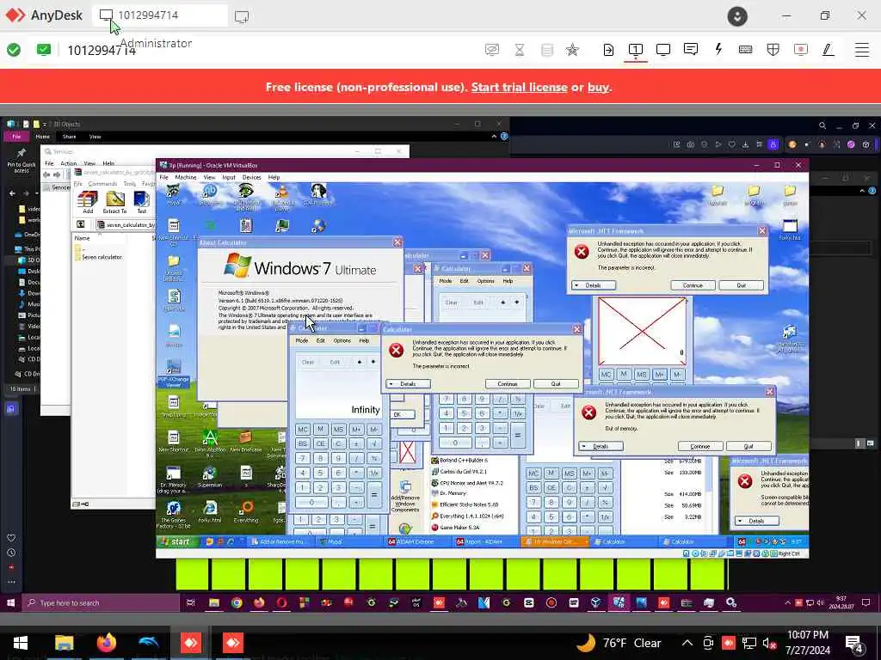The width and height of the screenshot is (881, 660).
Task: Start session recording from AnyDesk toolbar
Action: click(x=801, y=49)
